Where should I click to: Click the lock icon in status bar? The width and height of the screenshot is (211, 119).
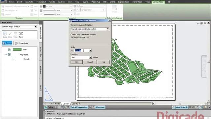tap(201, 107)
